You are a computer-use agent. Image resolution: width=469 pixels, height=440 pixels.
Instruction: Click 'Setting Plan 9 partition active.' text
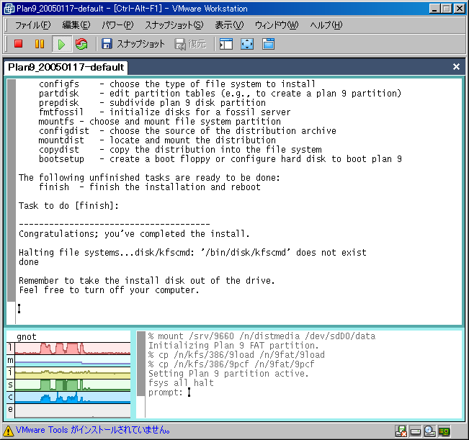pyautogui.click(x=228, y=374)
